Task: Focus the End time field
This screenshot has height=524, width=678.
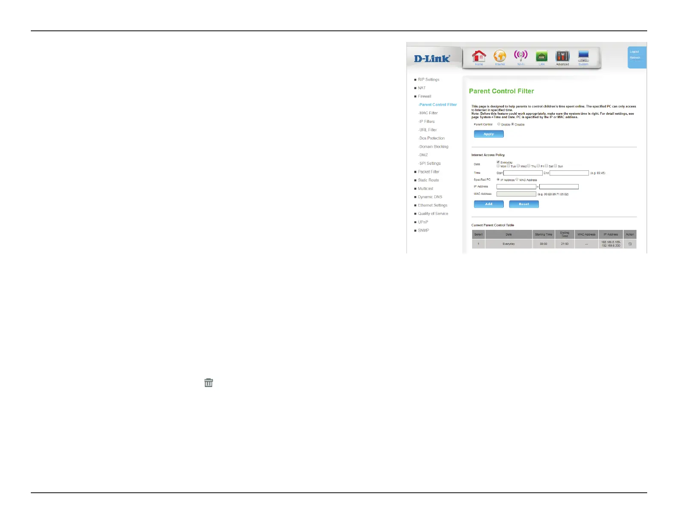Action: 569,173
